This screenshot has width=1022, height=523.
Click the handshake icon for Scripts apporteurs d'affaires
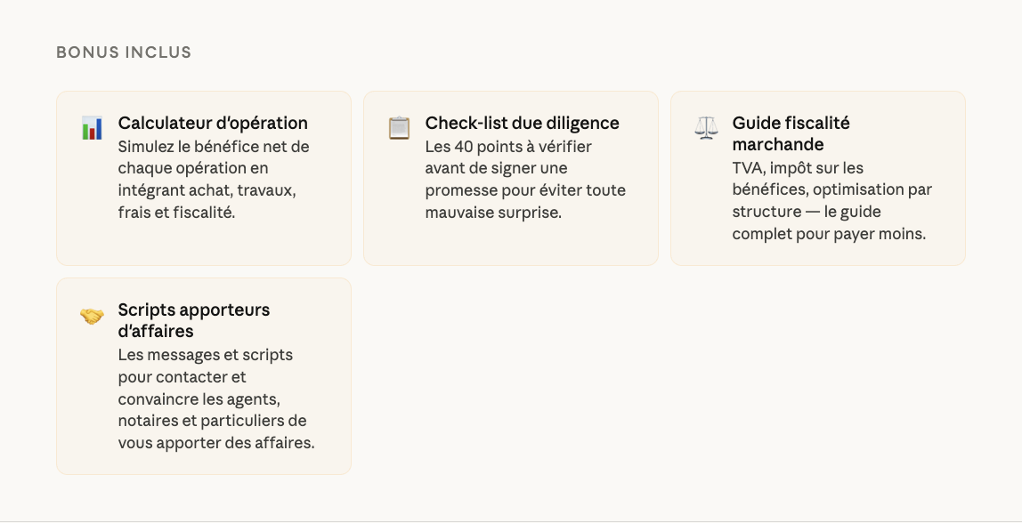pos(92,316)
